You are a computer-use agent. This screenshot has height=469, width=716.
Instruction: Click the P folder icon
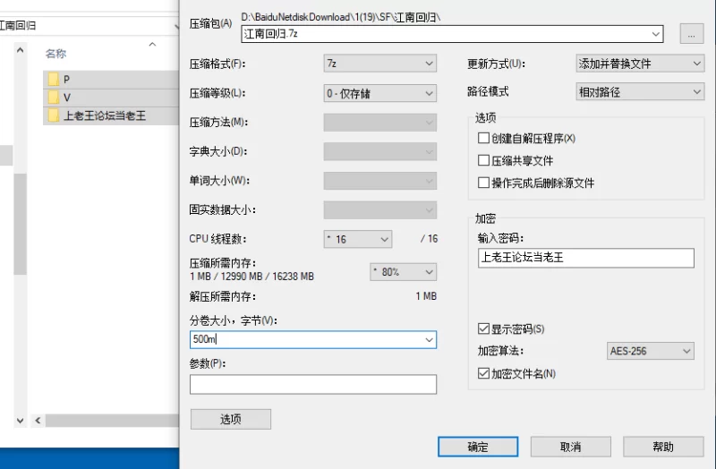coord(54,80)
